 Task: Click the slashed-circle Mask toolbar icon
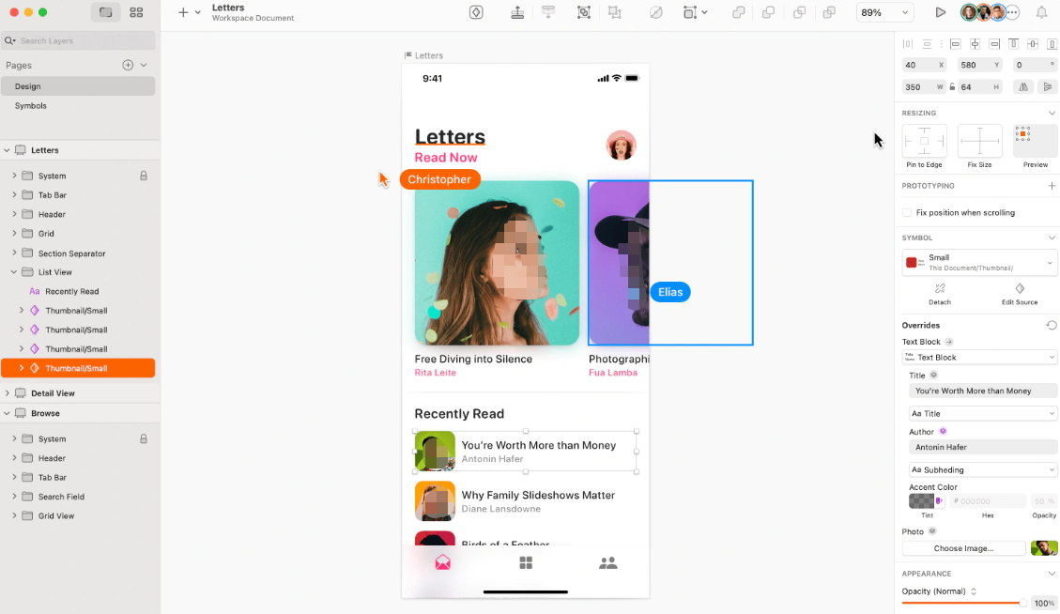pos(655,12)
